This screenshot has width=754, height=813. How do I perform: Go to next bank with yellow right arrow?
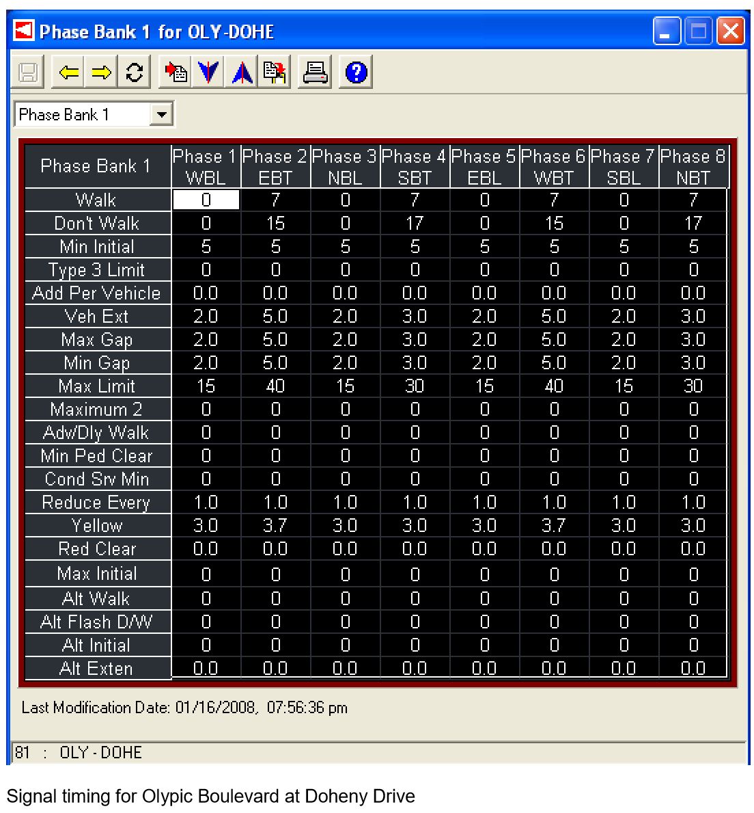tap(101, 72)
